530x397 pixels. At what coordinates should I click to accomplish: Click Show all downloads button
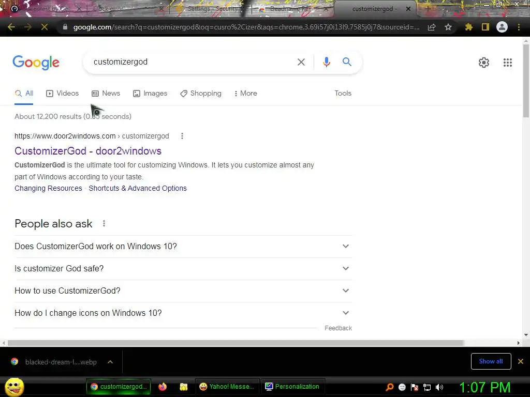coord(491,361)
